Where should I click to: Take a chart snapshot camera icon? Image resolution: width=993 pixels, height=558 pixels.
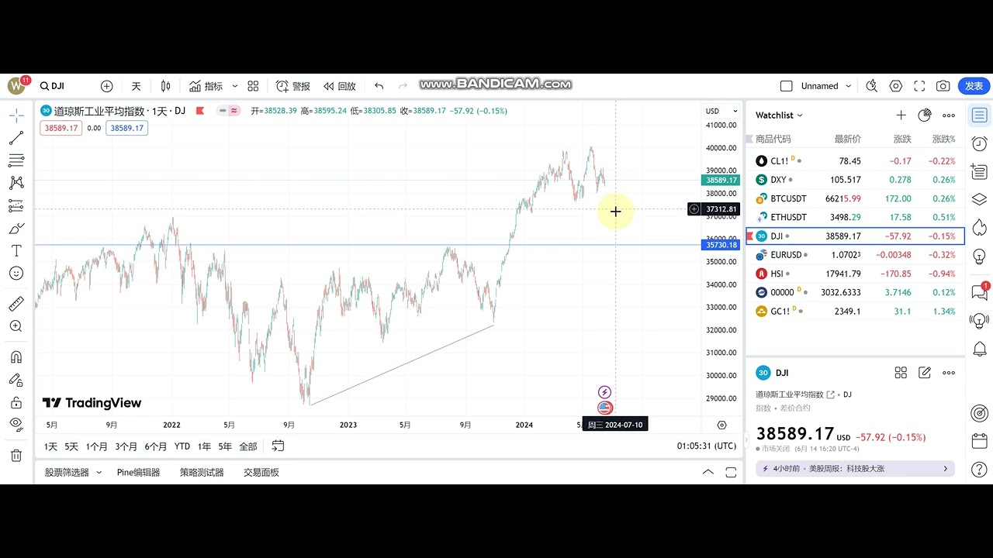tap(943, 86)
